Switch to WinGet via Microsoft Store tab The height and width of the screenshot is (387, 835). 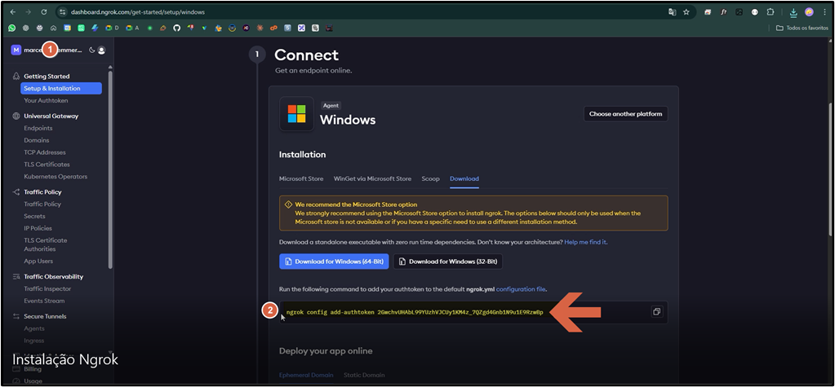pyautogui.click(x=372, y=178)
